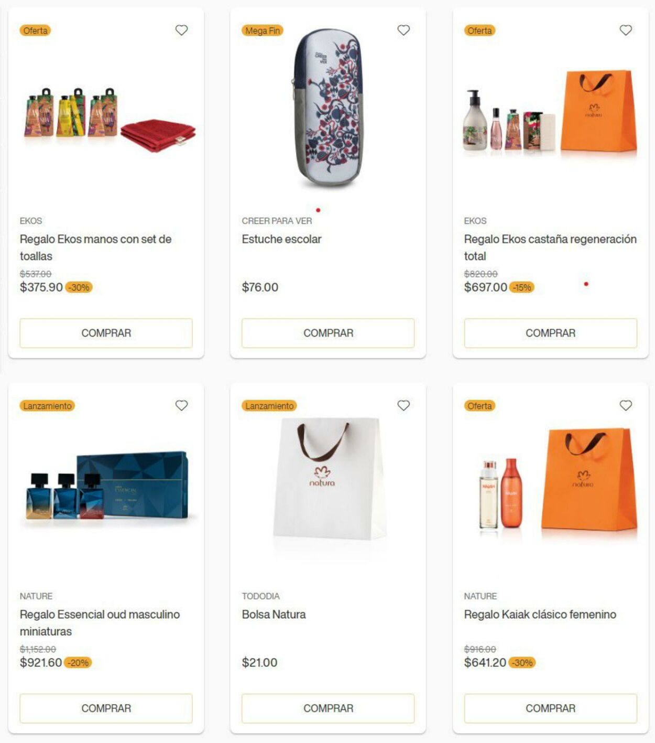Favorite the Regalo Ekos manos heart icon
The width and height of the screenshot is (655, 743).
tap(181, 30)
